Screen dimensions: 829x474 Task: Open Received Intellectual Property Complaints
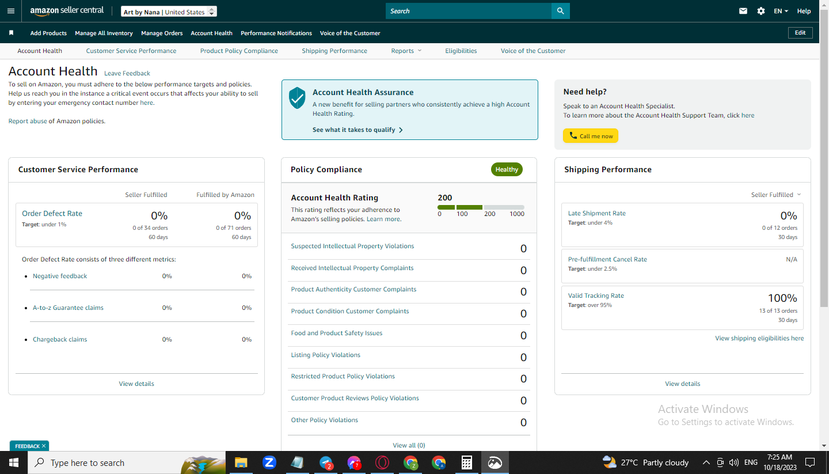(x=352, y=268)
